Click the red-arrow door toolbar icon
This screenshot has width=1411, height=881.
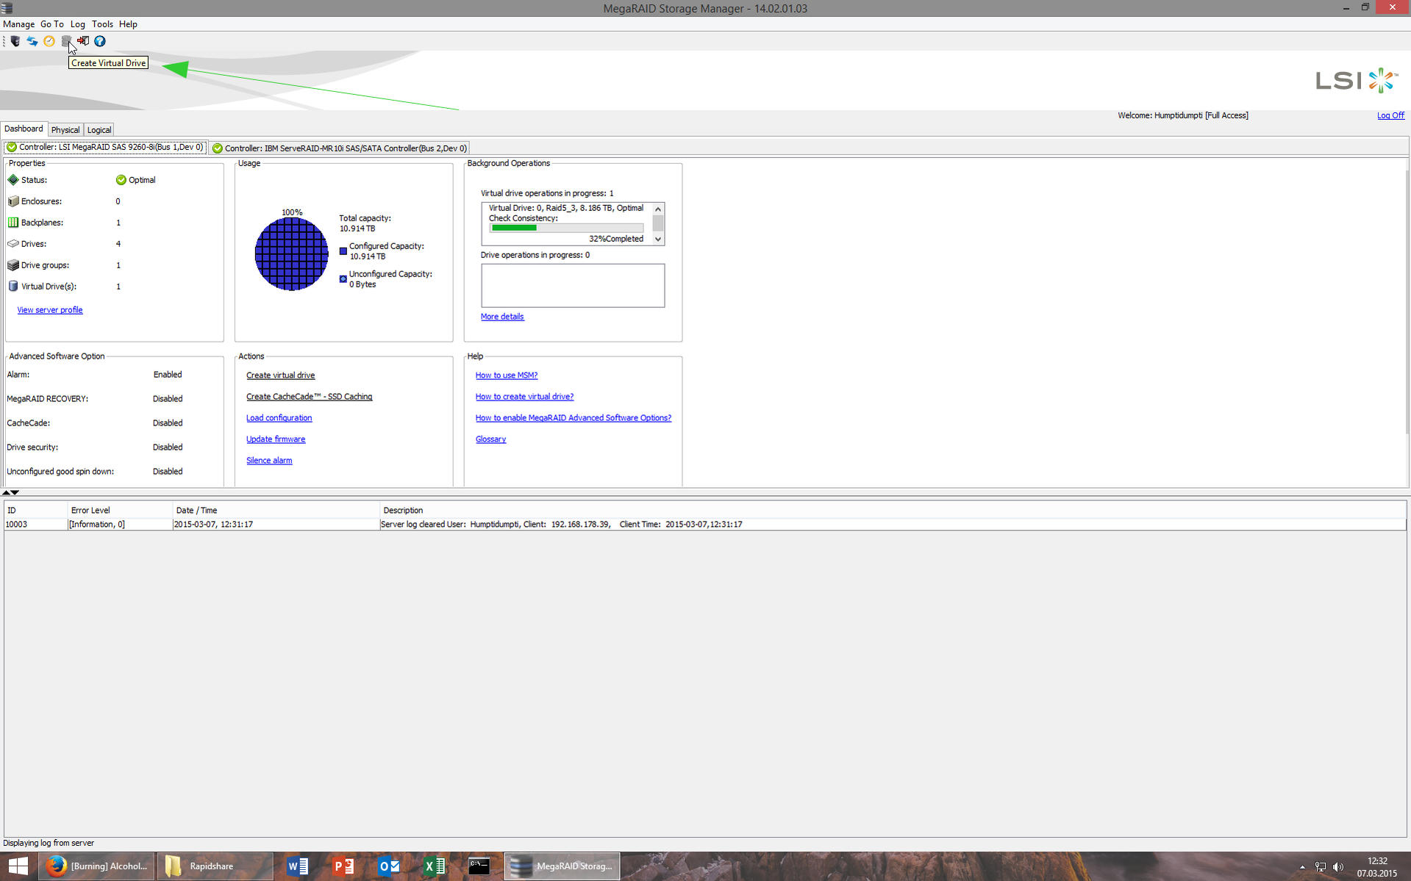pyautogui.click(x=83, y=41)
